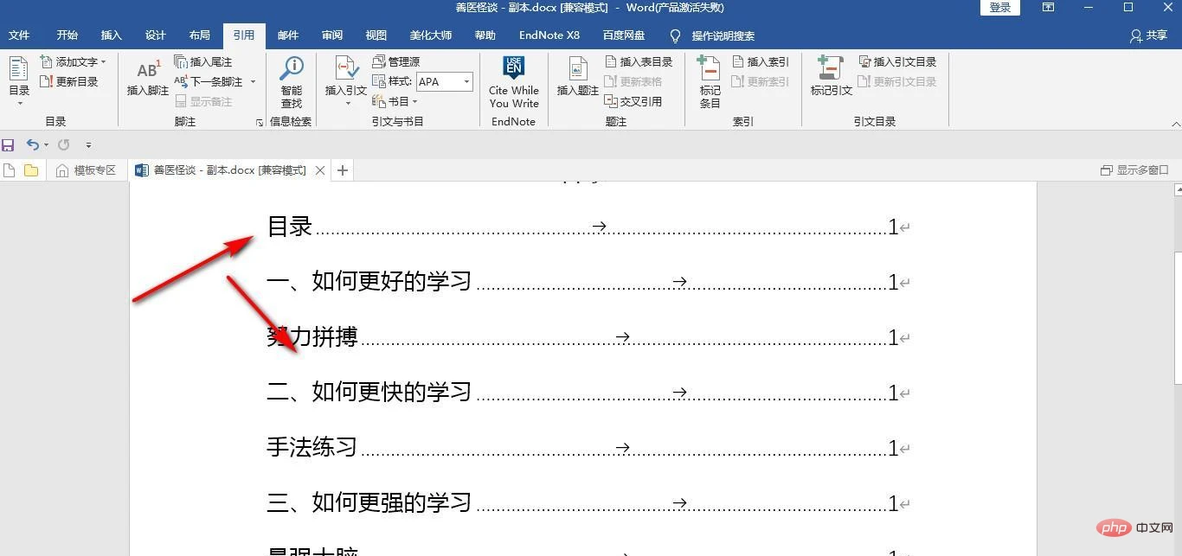Click the Save icon in quick access toolbar

[x=9, y=145]
